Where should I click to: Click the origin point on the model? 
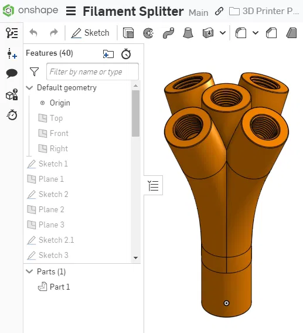226,303
